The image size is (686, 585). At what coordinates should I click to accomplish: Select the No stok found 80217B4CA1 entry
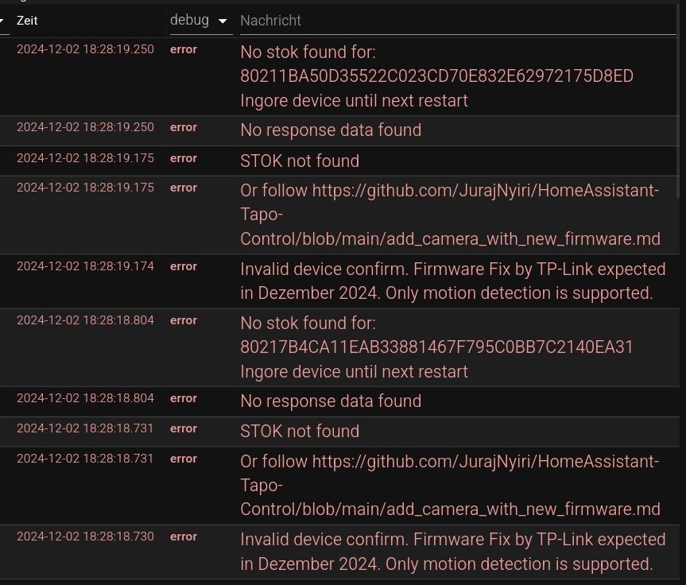pyautogui.click(x=339, y=347)
